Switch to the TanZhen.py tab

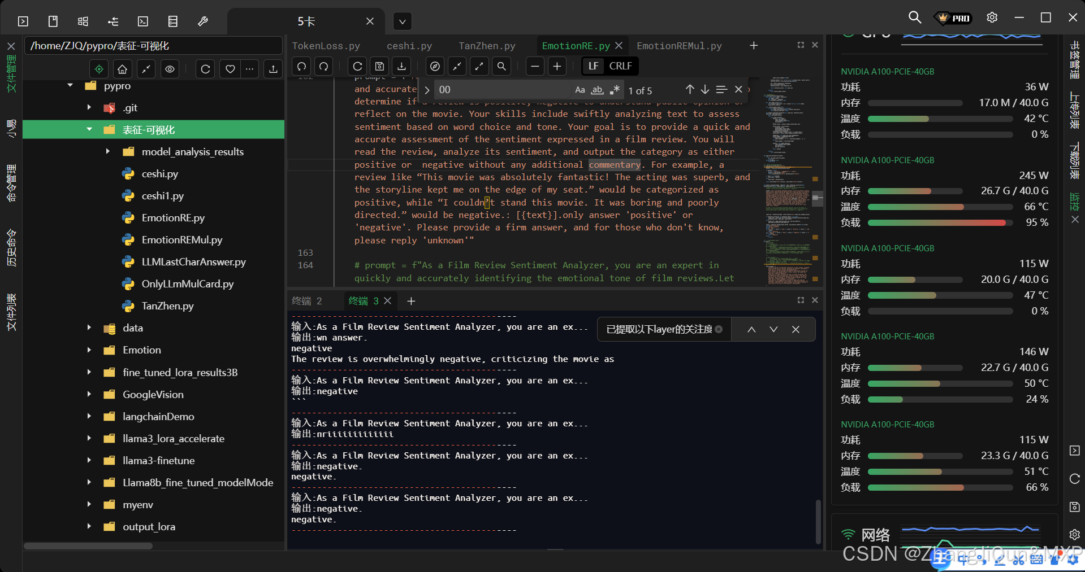coord(487,46)
